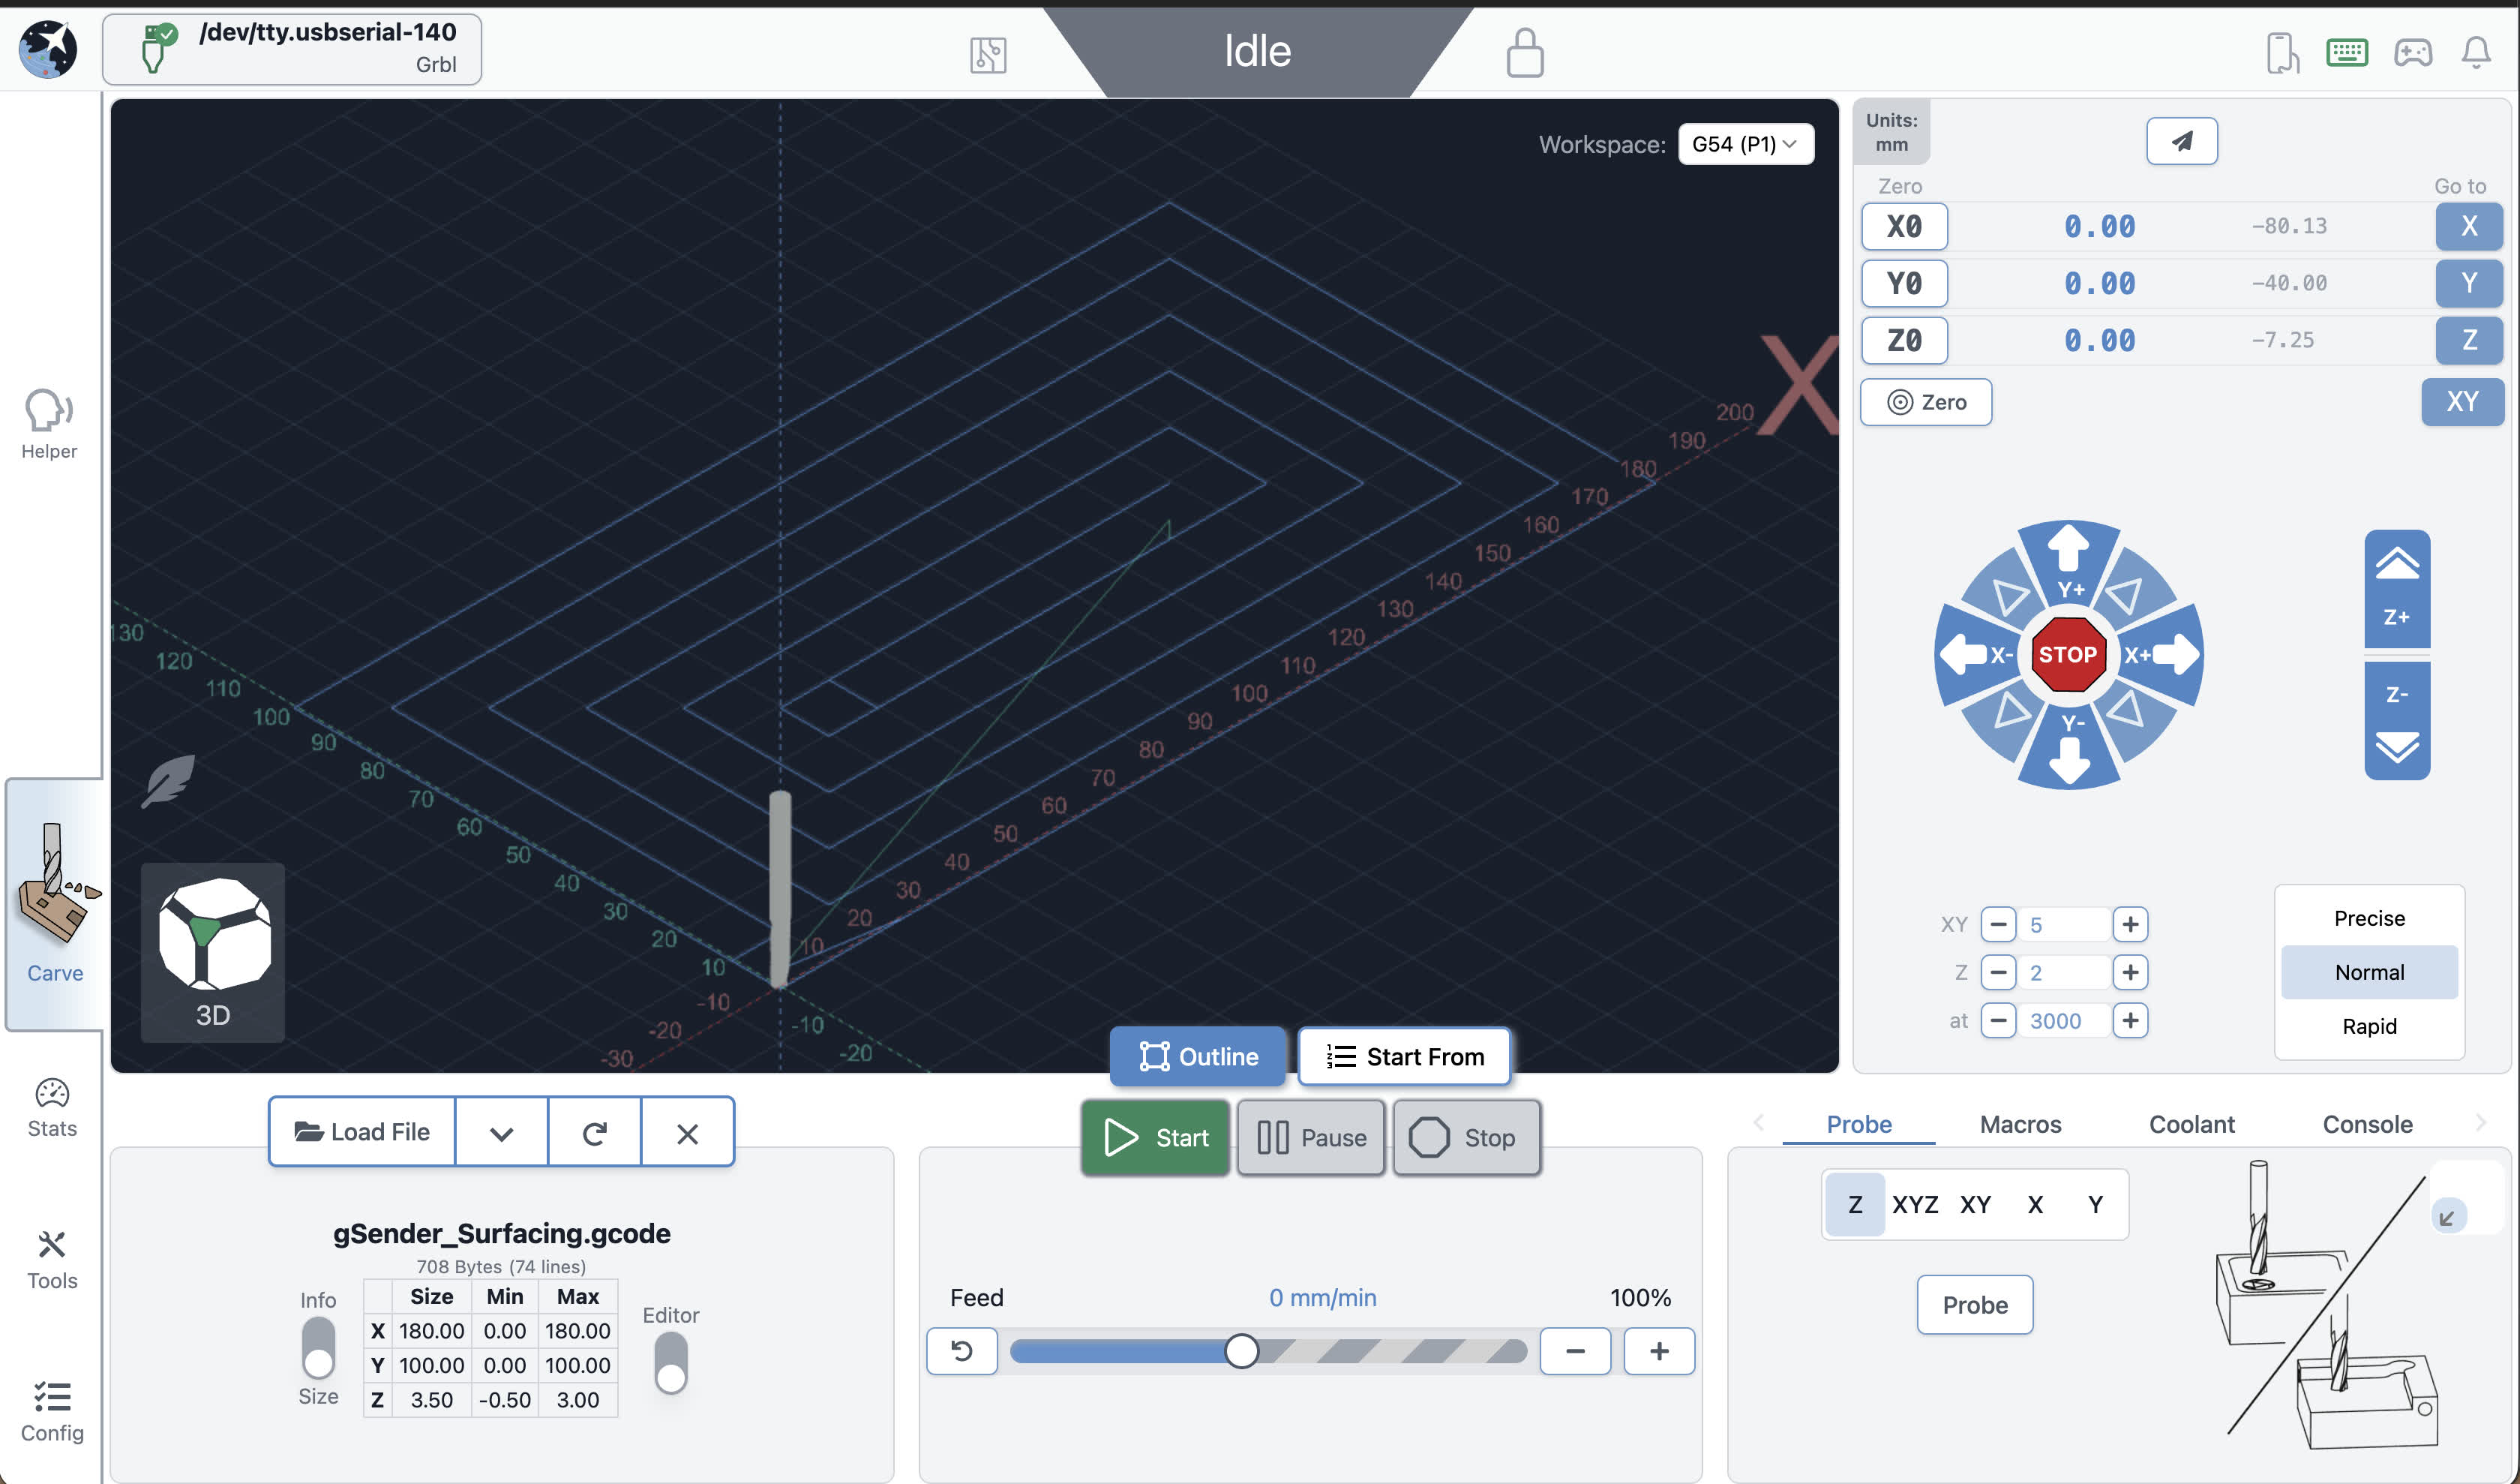Toggle the Editor switch
Screen dimensions: 2520x1484
(x=670, y=1362)
